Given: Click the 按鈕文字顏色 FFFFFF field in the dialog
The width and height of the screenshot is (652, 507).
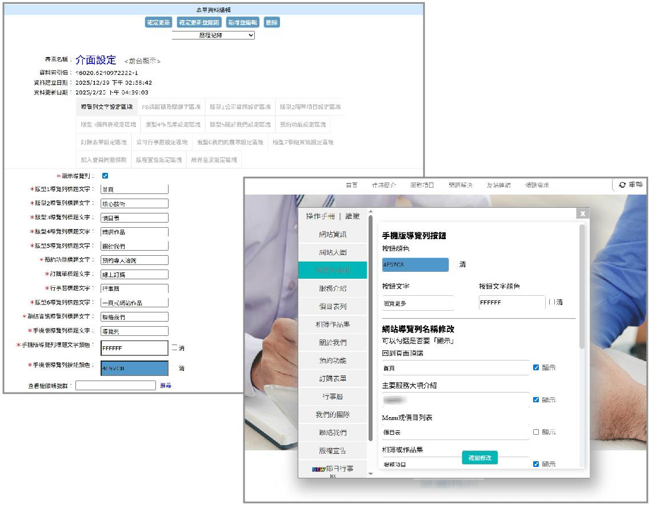Looking at the screenshot, I should click(x=512, y=303).
